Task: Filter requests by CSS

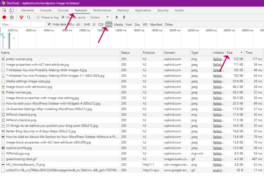Action: tap(101, 25)
